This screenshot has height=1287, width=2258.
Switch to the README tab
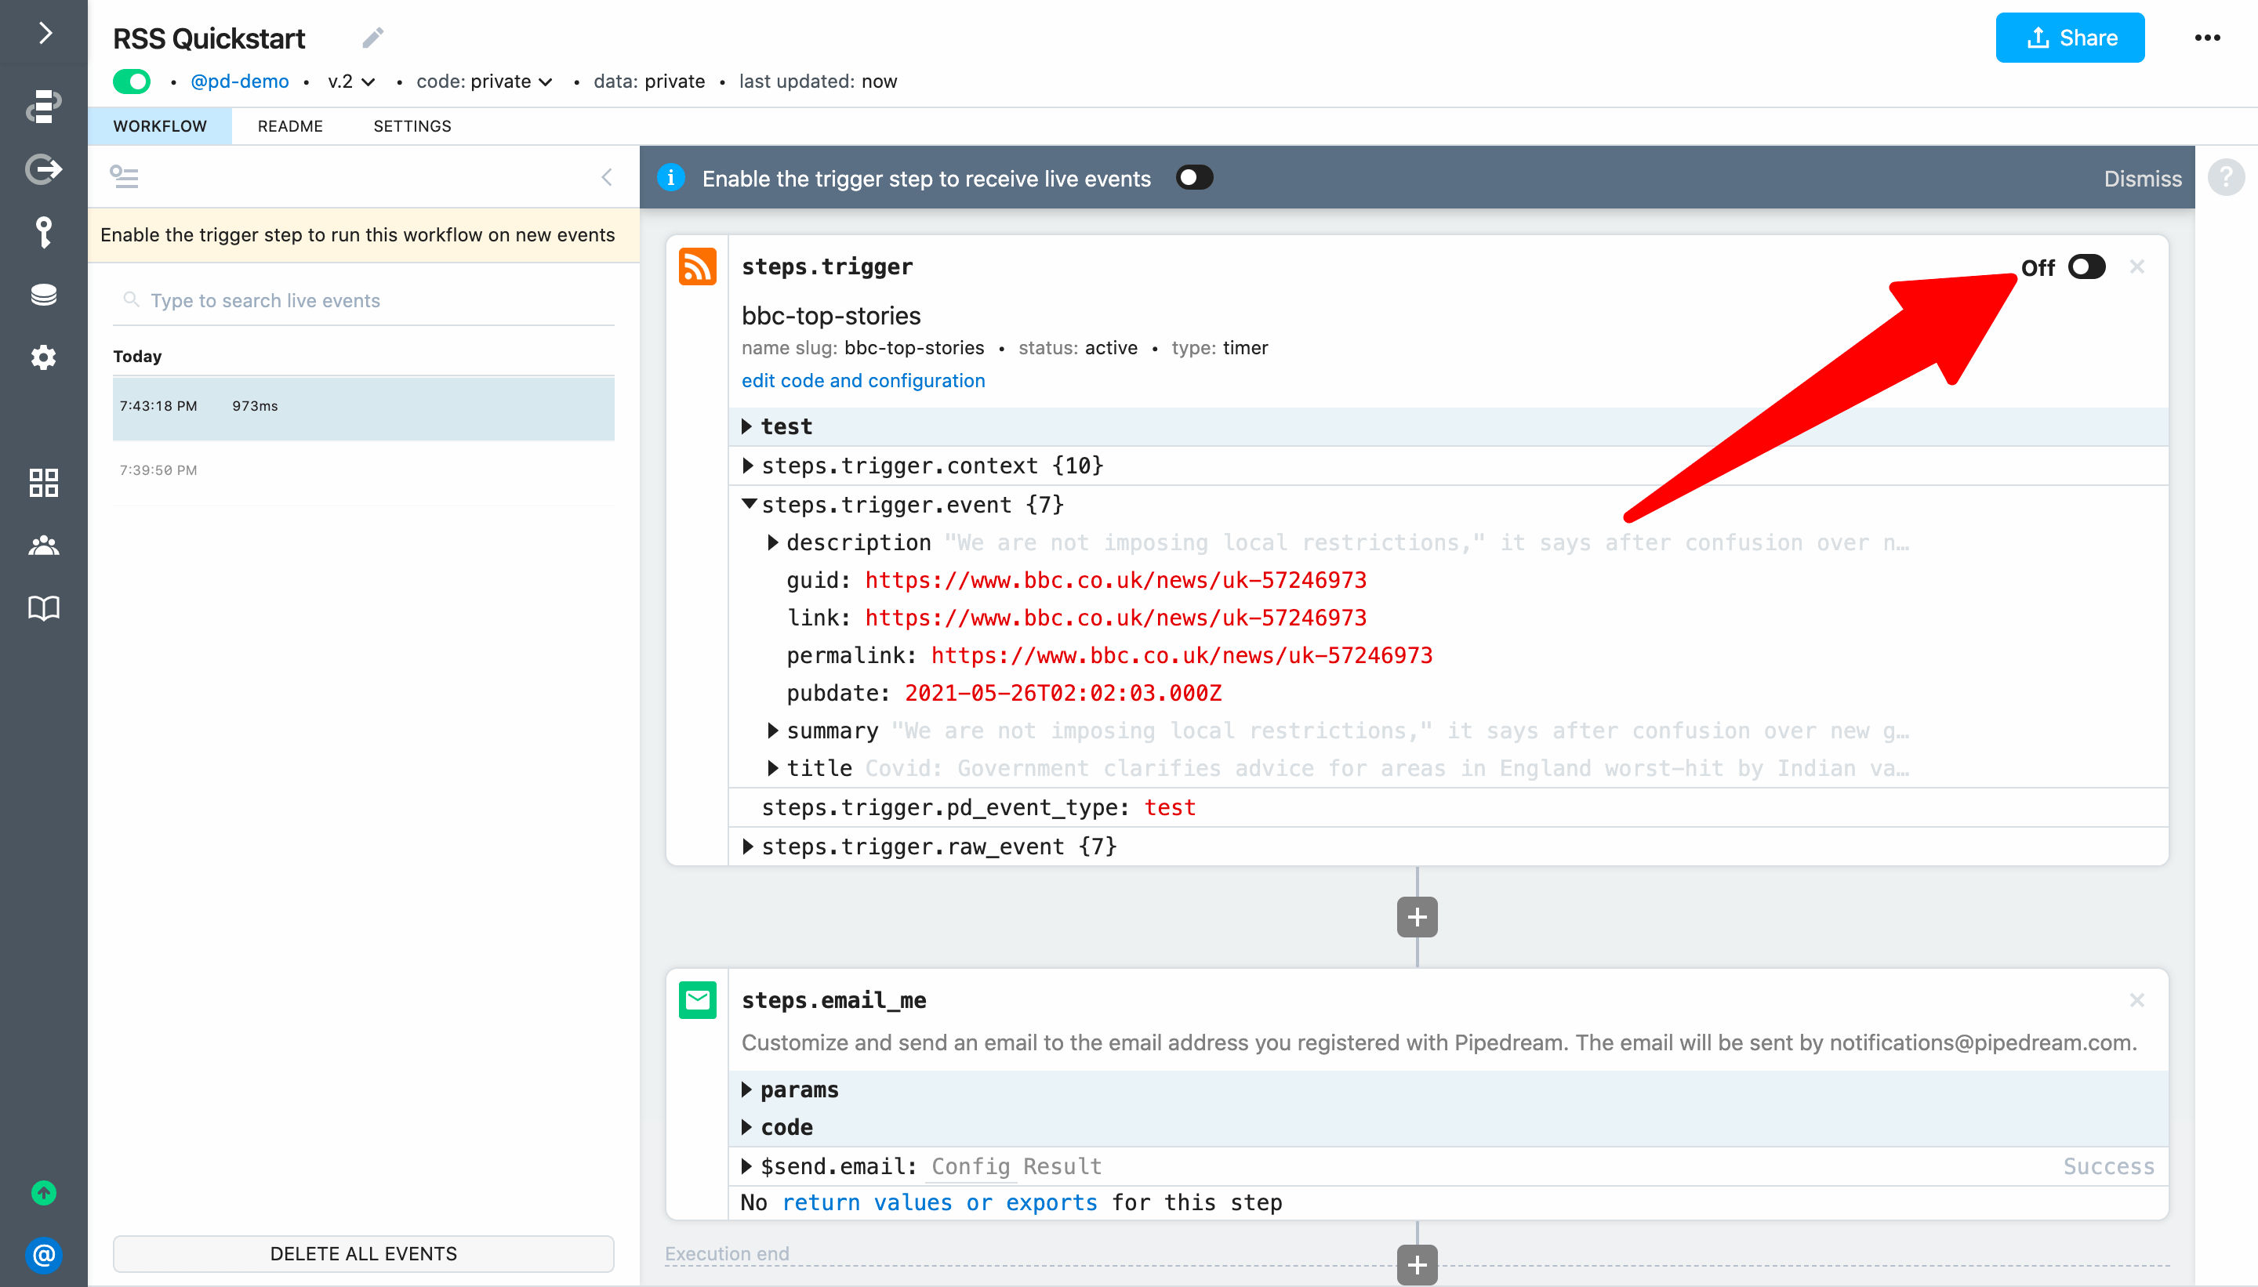(x=290, y=125)
